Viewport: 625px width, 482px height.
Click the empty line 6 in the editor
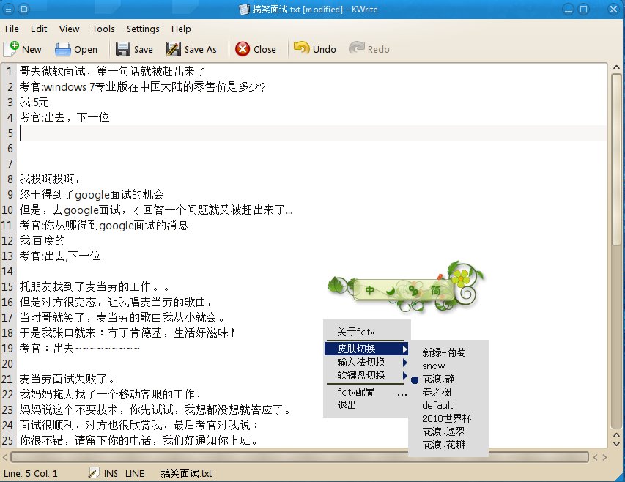click(x=313, y=149)
